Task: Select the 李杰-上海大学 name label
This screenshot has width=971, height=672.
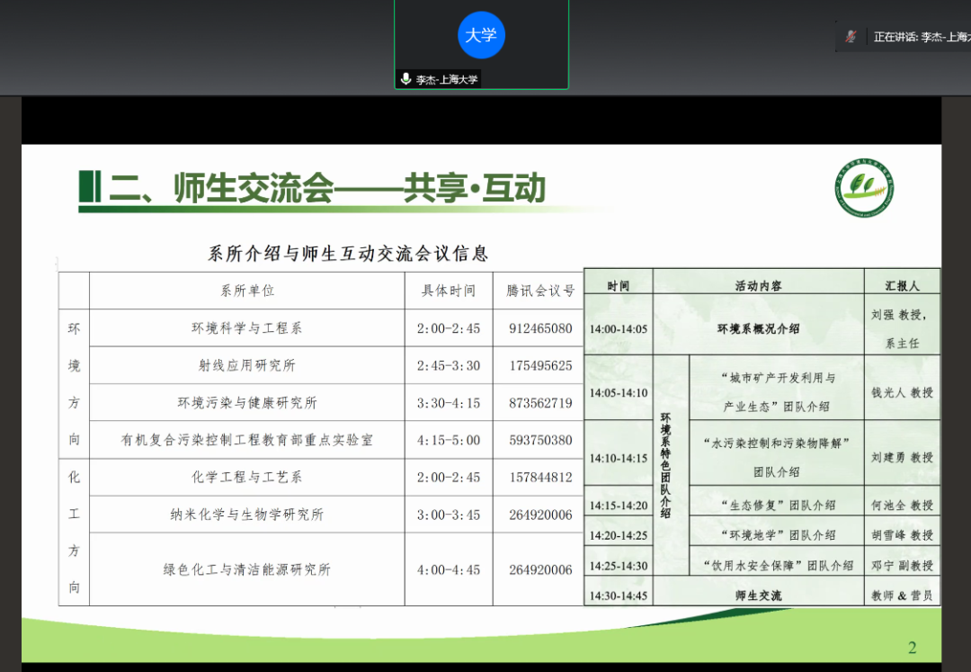Action: 446,79
